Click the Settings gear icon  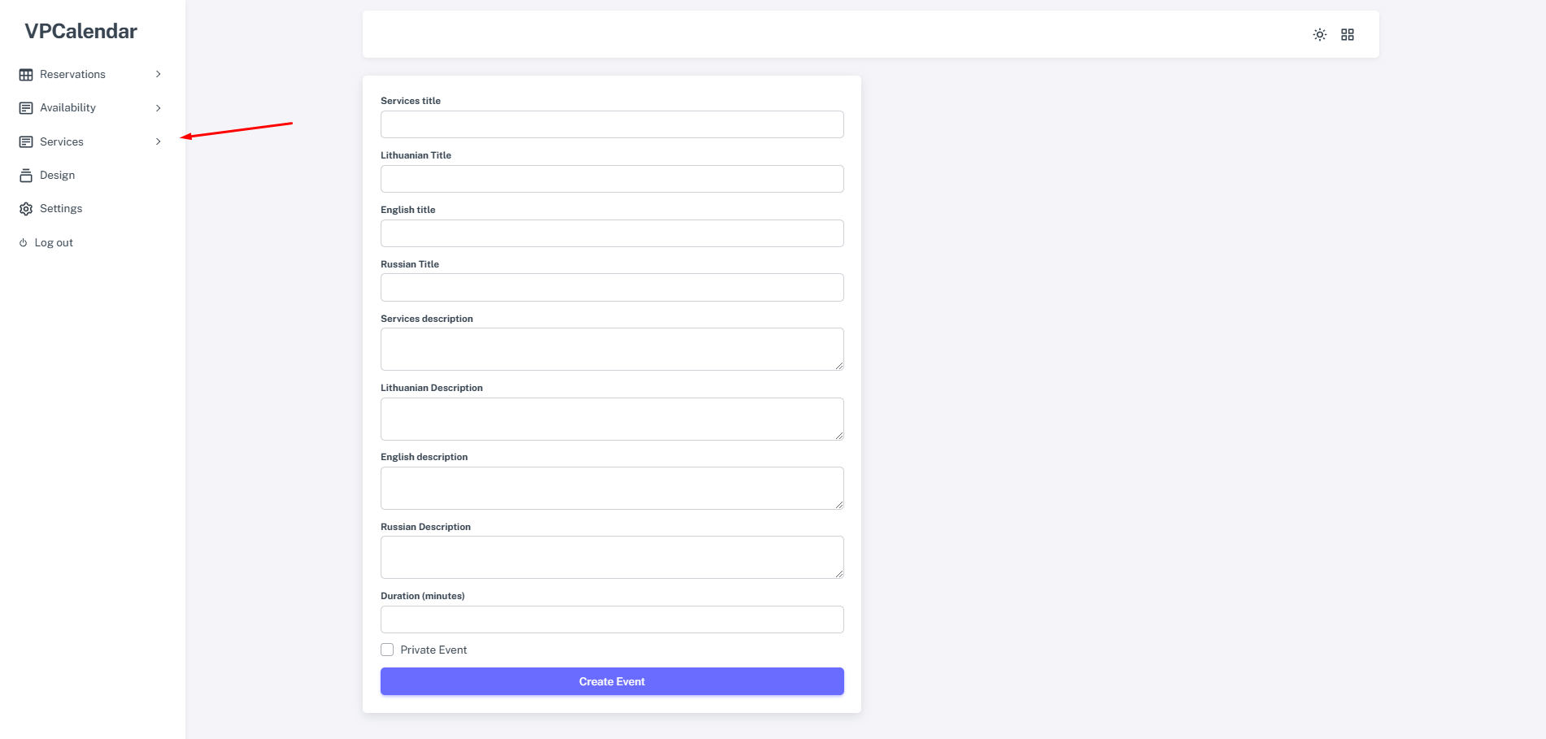26,209
